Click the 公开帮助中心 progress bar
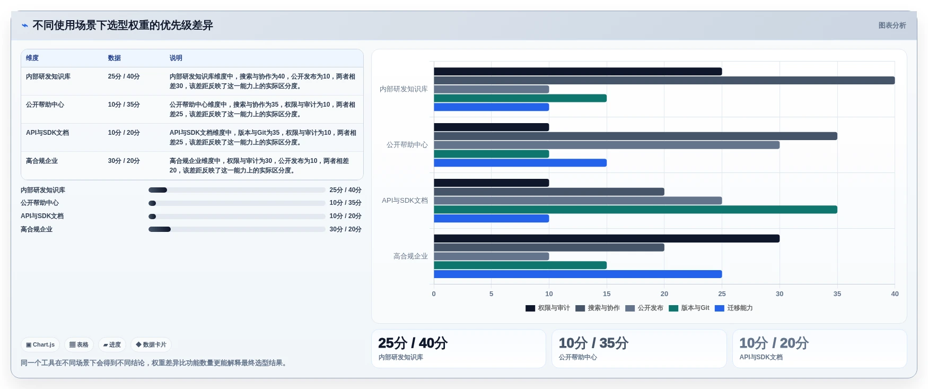The image size is (928, 389). [x=237, y=203]
